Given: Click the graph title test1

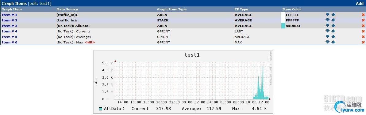Looking at the screenshot, I should coord(192,55).
